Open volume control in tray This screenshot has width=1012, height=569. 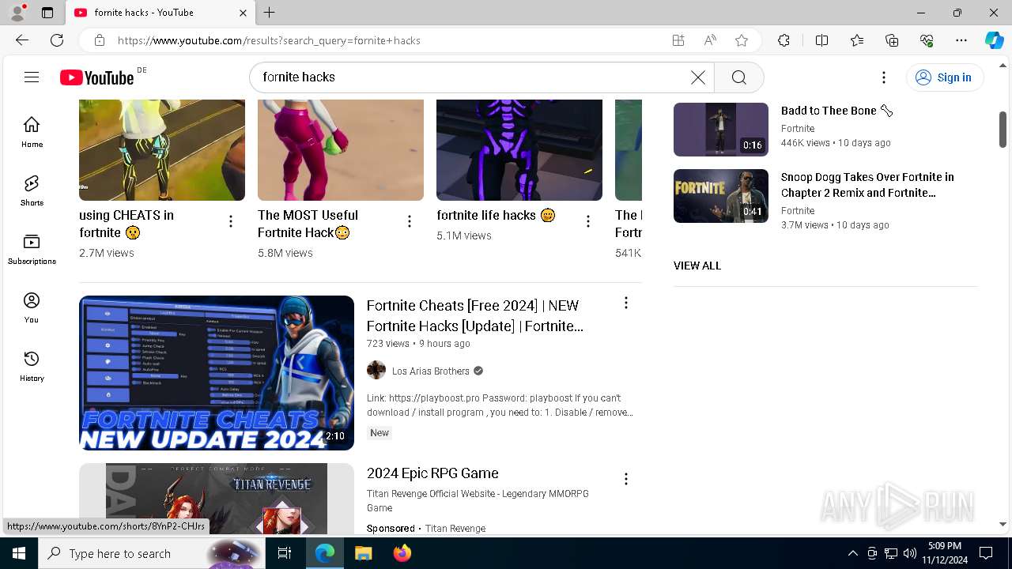coord(909,553)
